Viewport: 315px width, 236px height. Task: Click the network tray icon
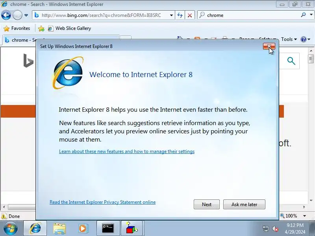click(266, 229)
